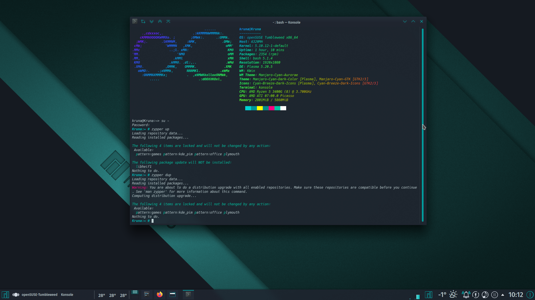This screenshot has height=300, width=535.
Task: Click the 'GPU: AMD ATI 07:00.0 Picasso' line
Action: point(266,96)
